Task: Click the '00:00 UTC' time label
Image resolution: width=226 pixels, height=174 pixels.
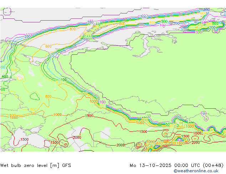Action: coord(187,165)
